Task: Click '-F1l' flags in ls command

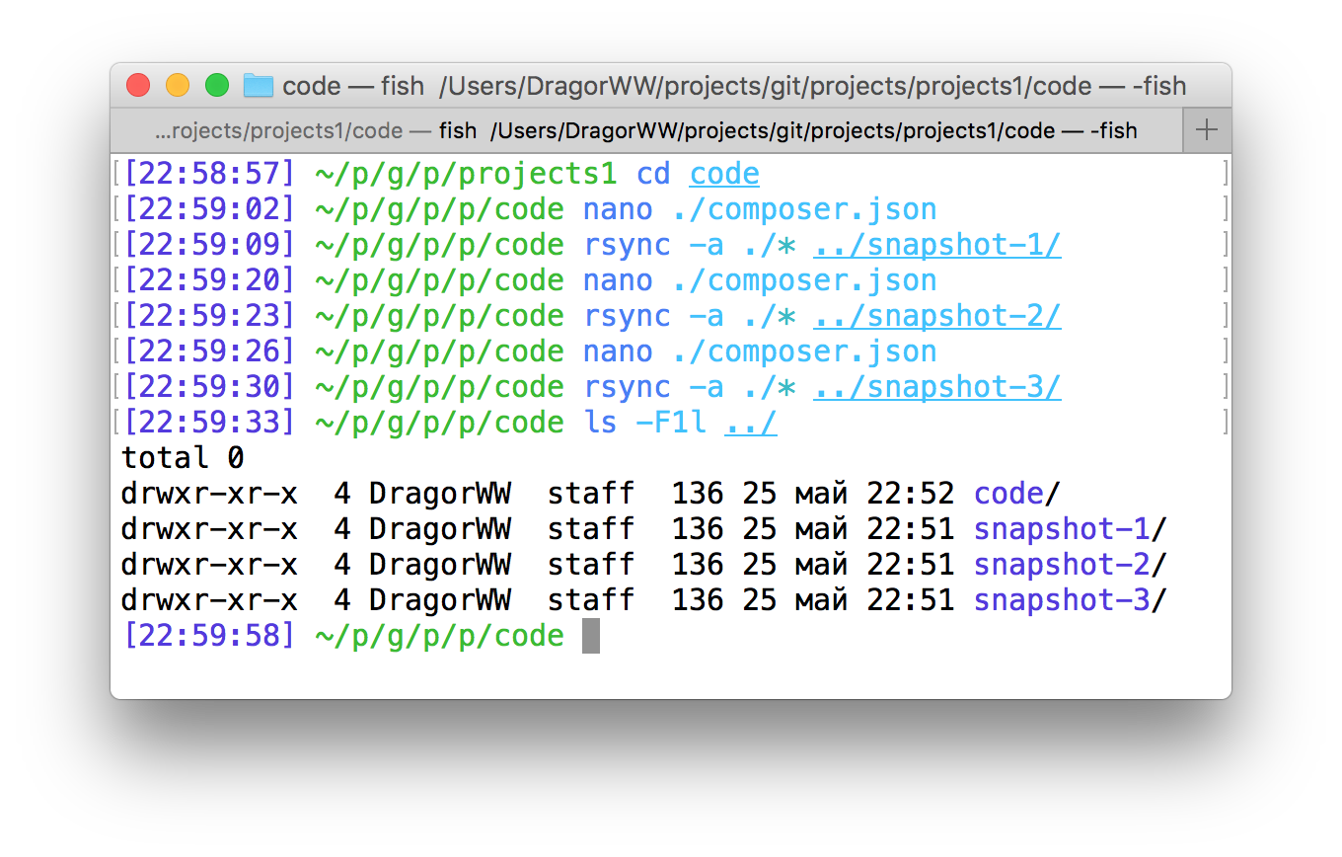Action: pos(671,423)
